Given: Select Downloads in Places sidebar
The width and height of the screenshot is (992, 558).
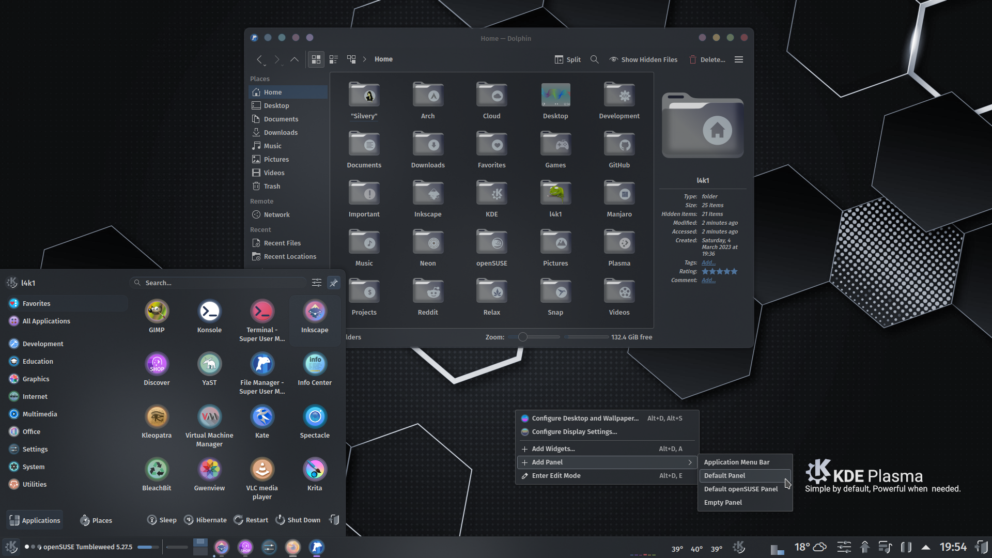Looking at the screenshot, I should (288, 133).
